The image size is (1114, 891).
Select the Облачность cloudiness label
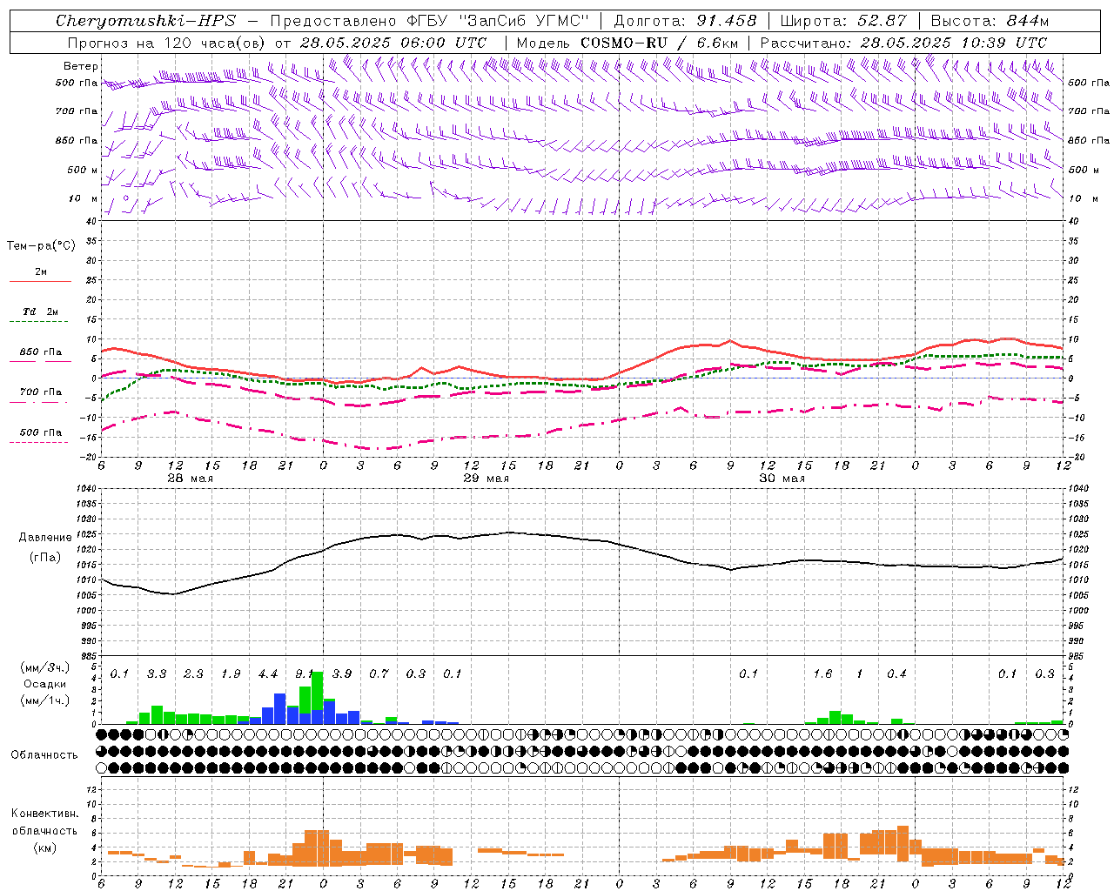coord(44,754)
